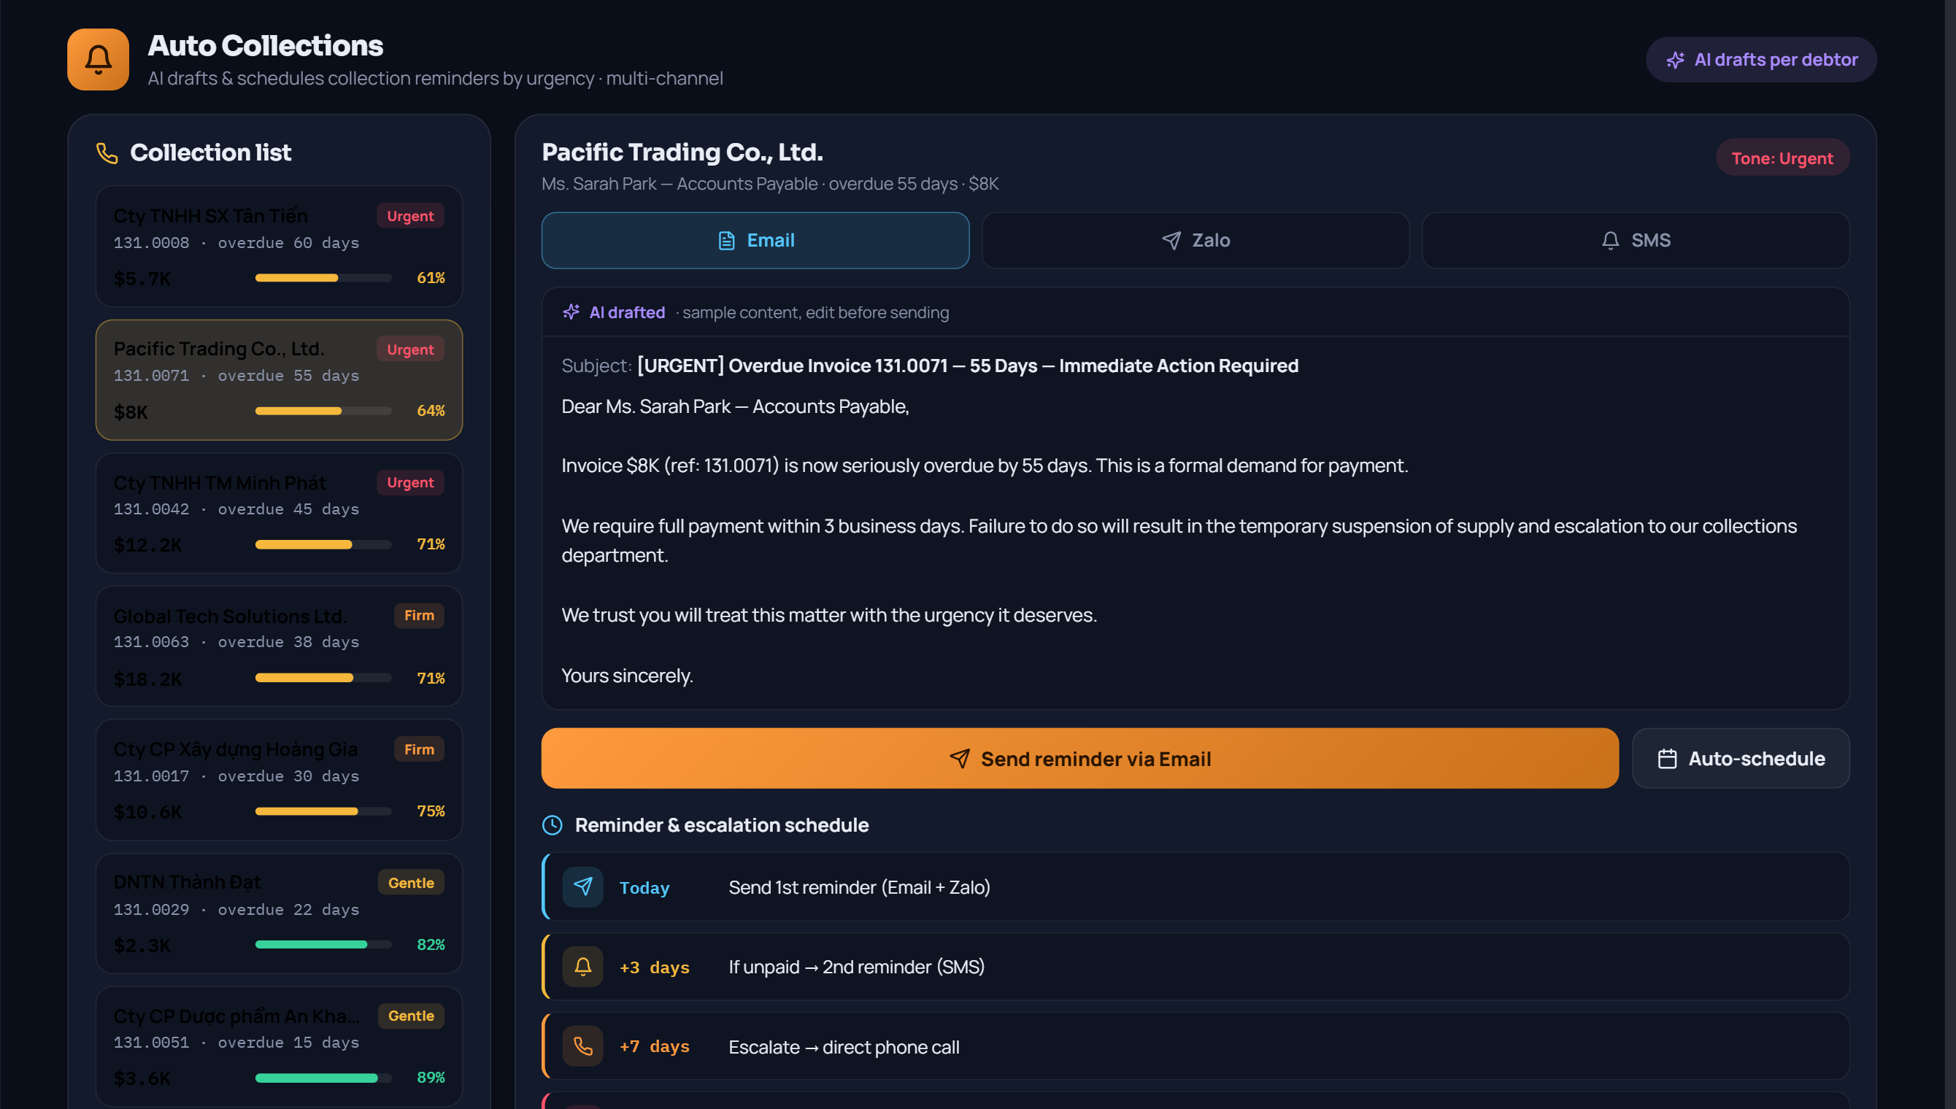The width and height of the screenshot is (1956, 1109).
Task: Open Cty CP Xây dựng Hoàng Gia card
Action: tap(279, 780)
